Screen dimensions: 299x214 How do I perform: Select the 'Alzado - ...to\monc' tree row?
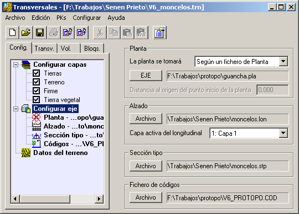coord(74,126)
